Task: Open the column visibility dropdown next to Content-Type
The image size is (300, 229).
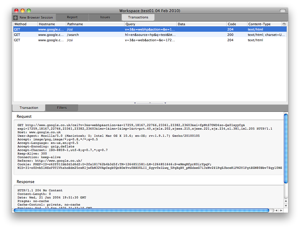Action: [284, 24]
